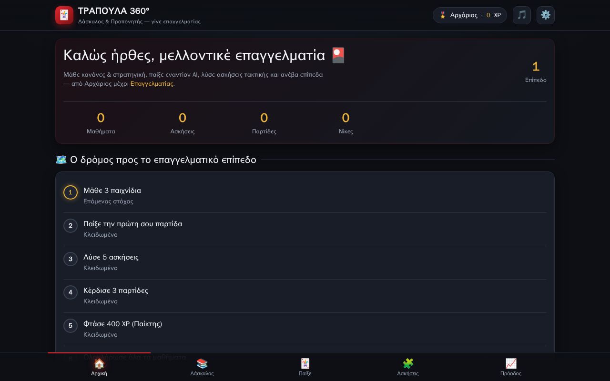This screenshot has width=610, height=381.
Task: Click the Αρχάριος 0 XP rank pill
Action: pos(470,15)
